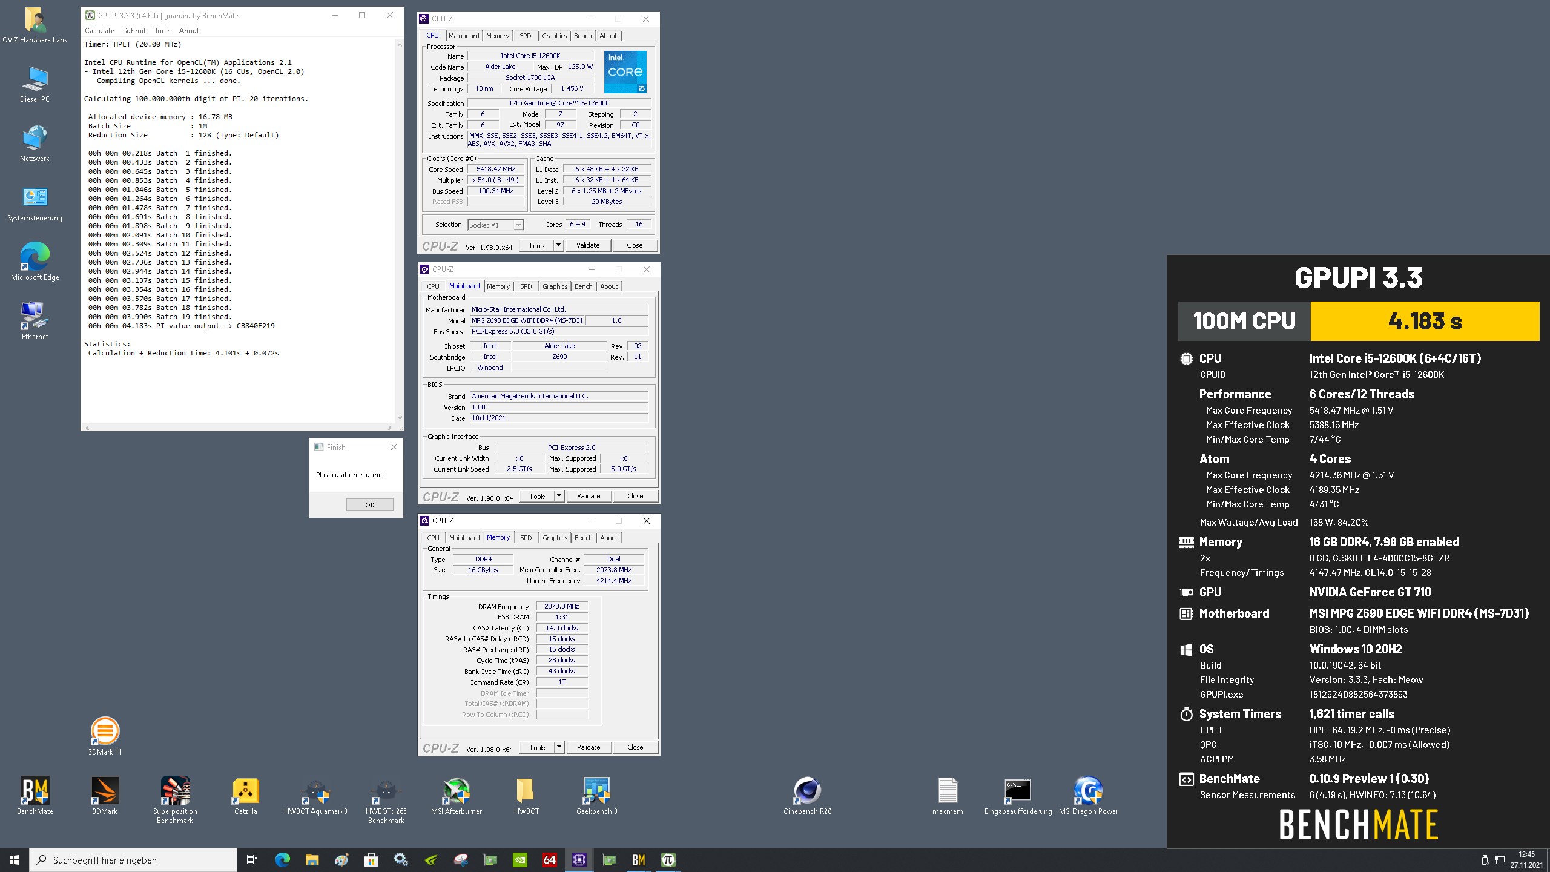Open the Eingabeaufforderung shortcut
Viewport: 1550px width, 872px height.
pyautogui.click(x=1018, y=795)
